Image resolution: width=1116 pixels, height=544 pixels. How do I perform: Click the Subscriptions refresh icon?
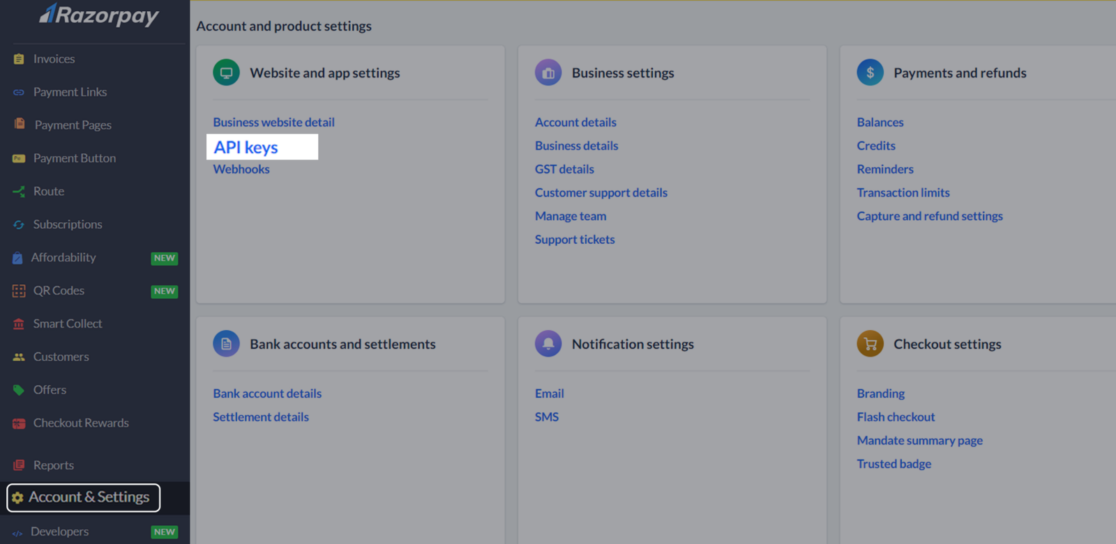pos(19,224)
